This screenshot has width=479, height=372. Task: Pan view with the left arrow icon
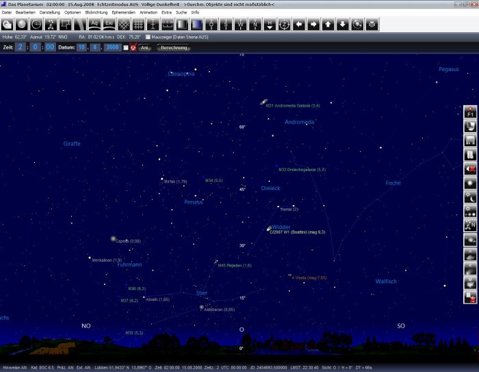point(298,25)
